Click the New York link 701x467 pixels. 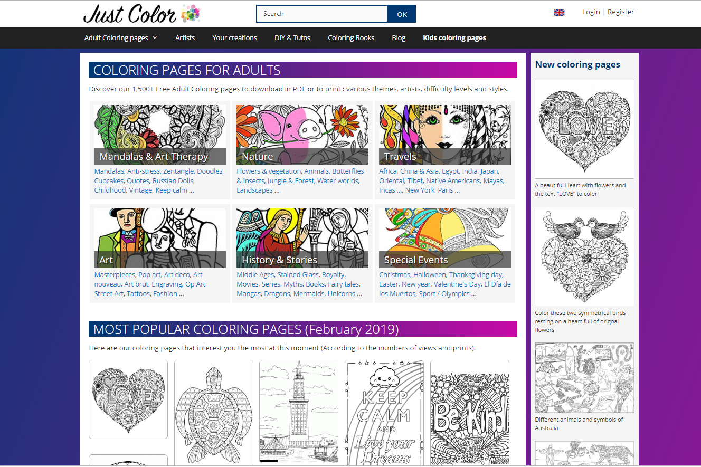pos(420,190)
